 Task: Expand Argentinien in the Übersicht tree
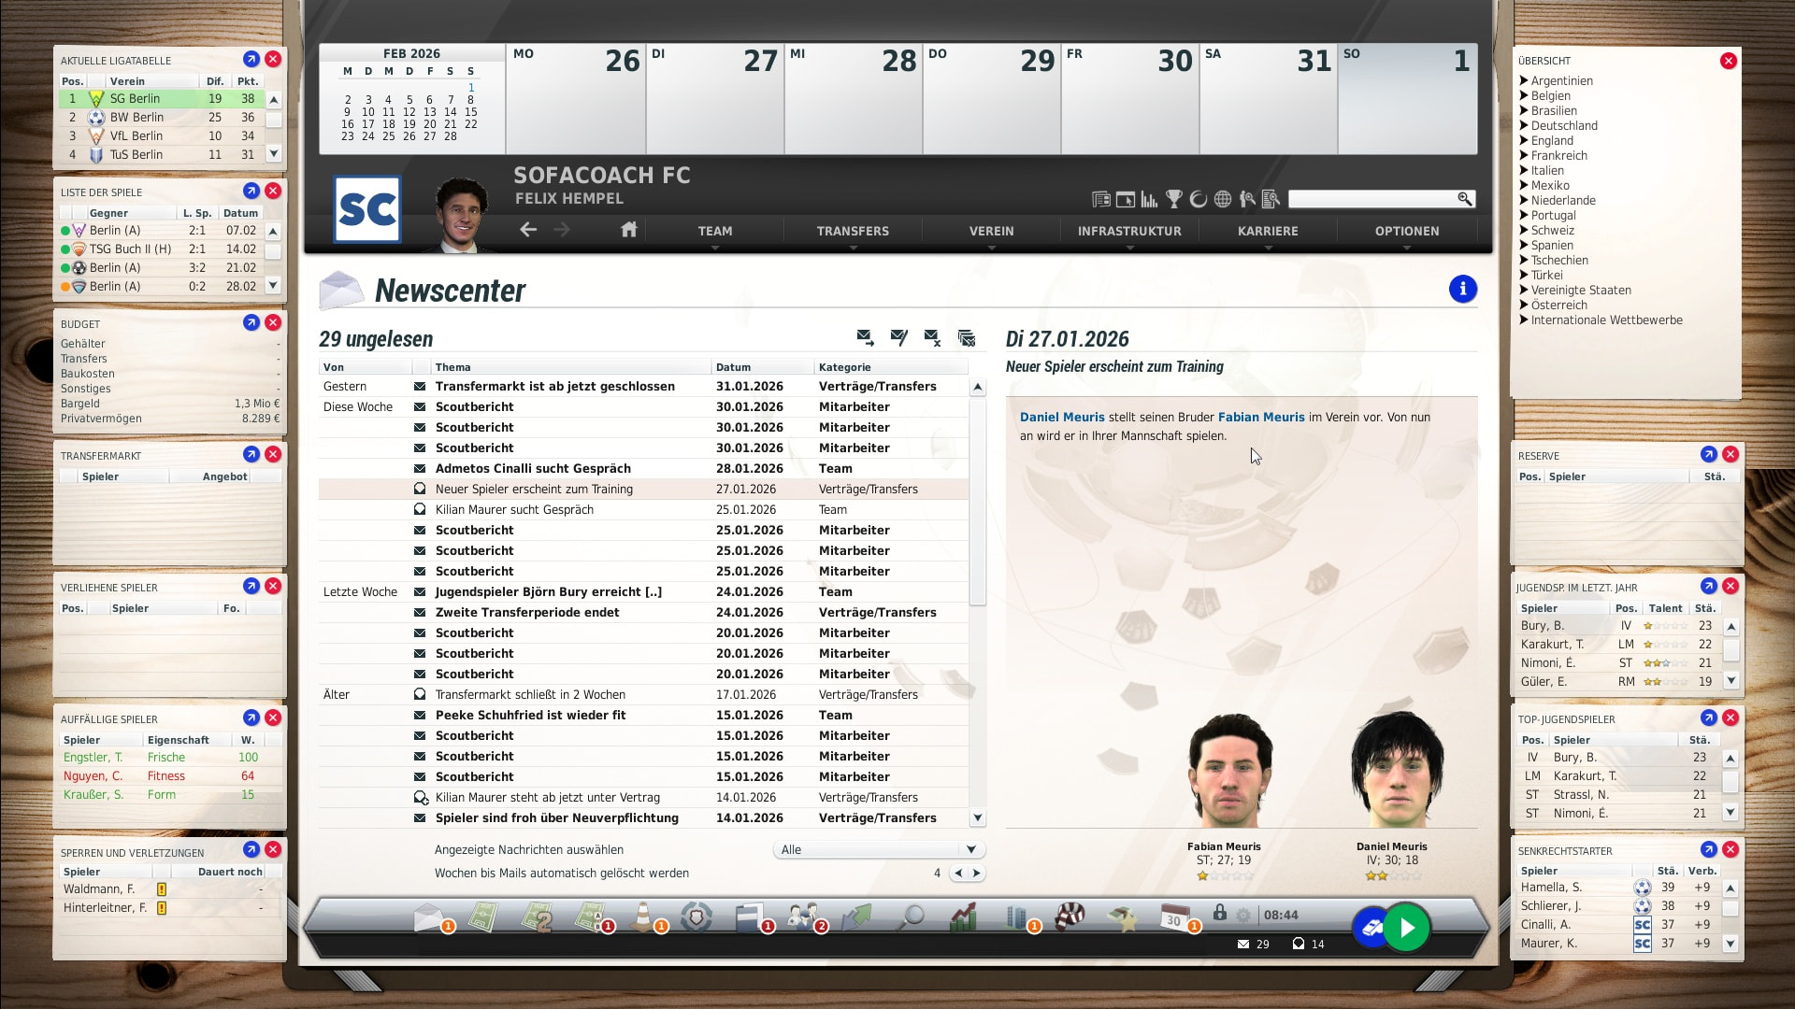click(1524, 81)
